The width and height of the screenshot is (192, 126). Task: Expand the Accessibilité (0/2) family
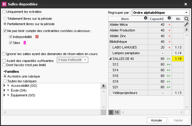click(x=4, y=85)
